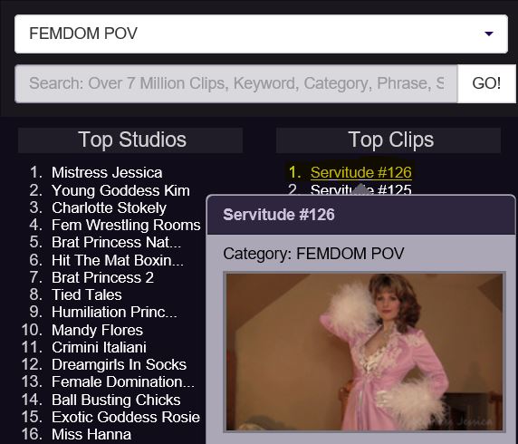Select Dreamgirls In Socks studio
This screenshot has height=444, width=518.
[x=119, y=364]
